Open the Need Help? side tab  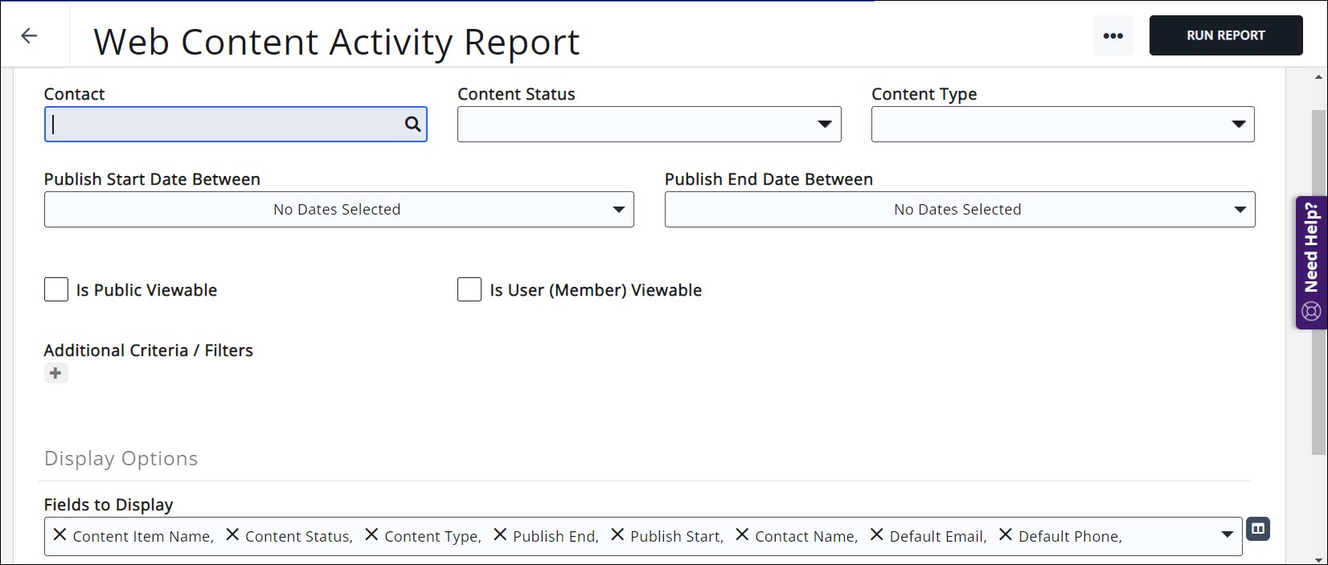pos(1311,262)
